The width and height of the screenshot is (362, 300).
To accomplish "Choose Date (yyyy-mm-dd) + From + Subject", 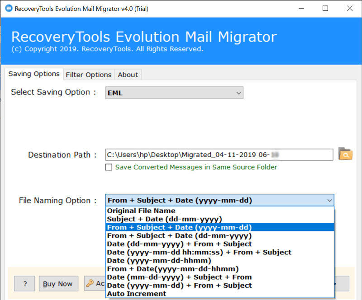I will coord(219,286).
